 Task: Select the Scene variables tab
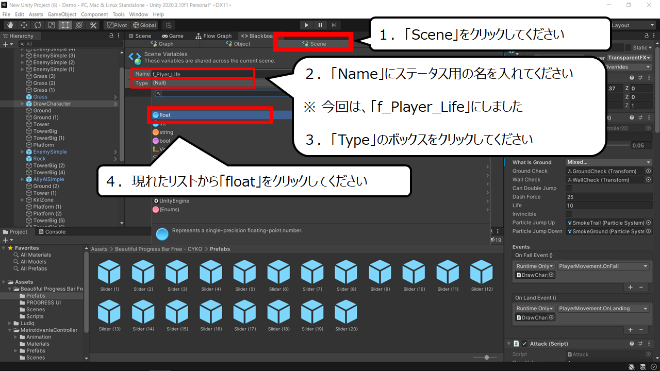click(x=314, y=44)
